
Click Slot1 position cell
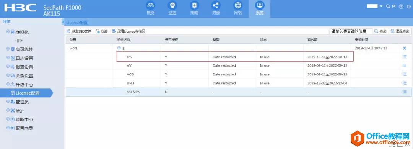(x=73, y=48)
